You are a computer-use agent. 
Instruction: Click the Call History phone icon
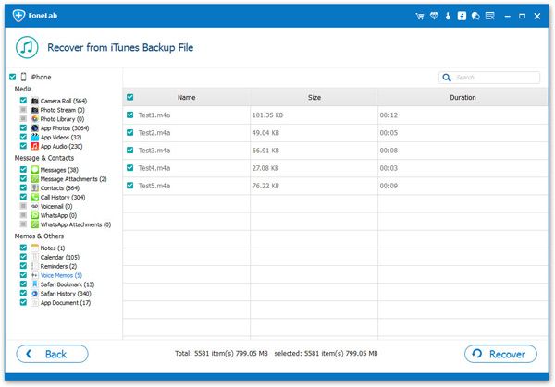click(35, 198)
